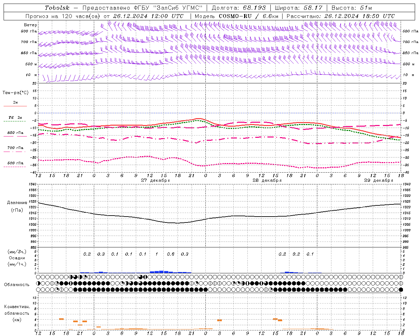Click the computed time "Рассчитано: 26.12.2024 18:50 UTC"
The image size is (420, 336).
(x=341, y=16)
